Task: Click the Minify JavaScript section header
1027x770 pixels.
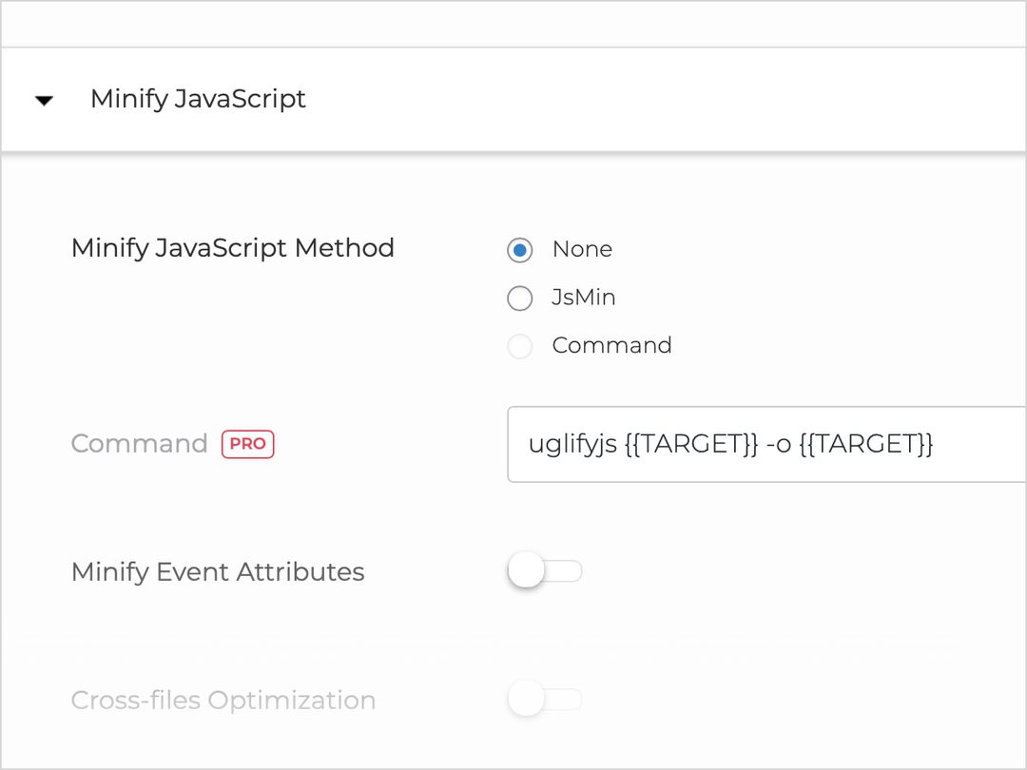Action: (x=198, y=99)
